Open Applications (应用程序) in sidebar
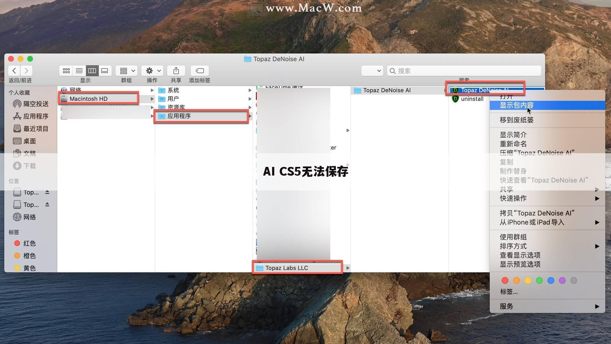Image resolution: width=611 pixels, height=344 pixels. pos(31,116)
